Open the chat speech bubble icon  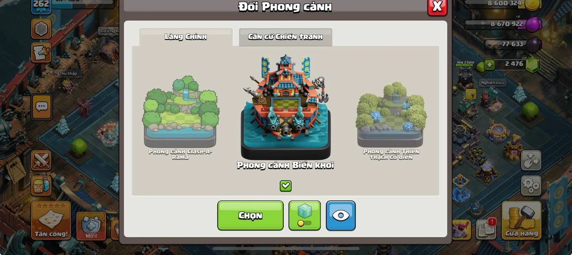42,106
